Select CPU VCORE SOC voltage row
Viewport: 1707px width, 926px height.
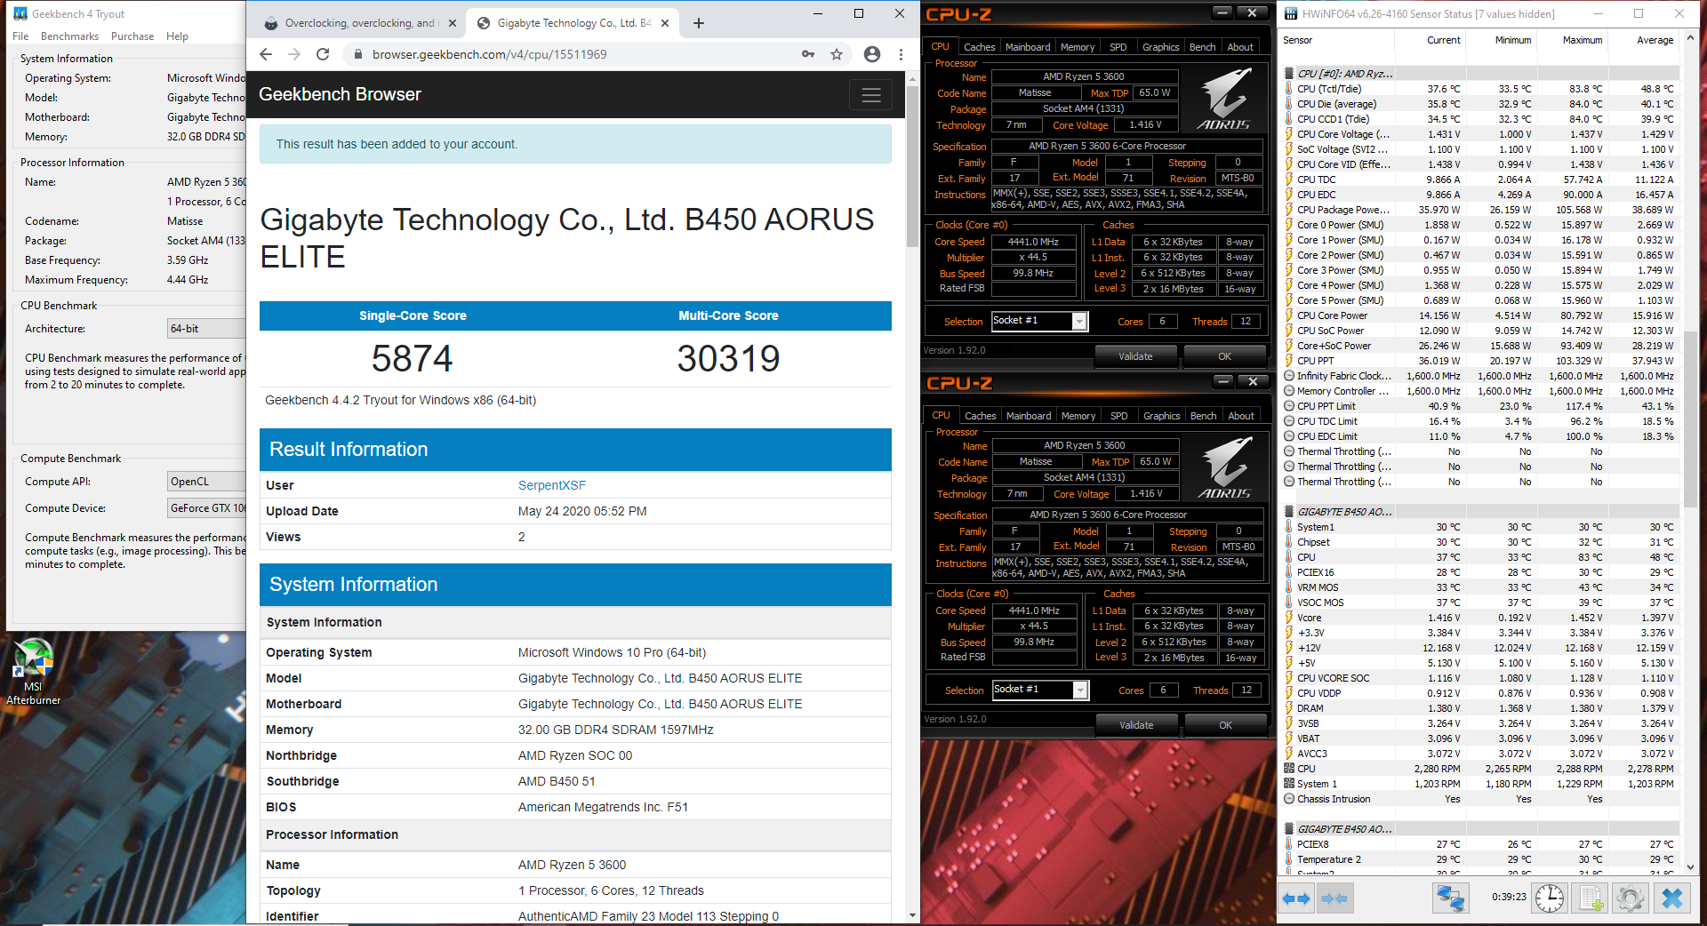tap(1480, 678)
